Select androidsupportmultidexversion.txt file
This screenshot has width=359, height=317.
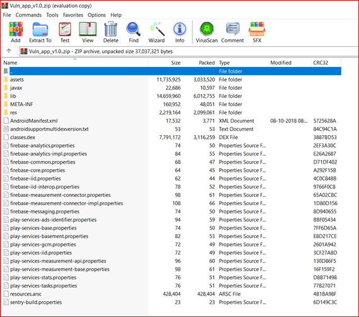(x=172, y=129)
